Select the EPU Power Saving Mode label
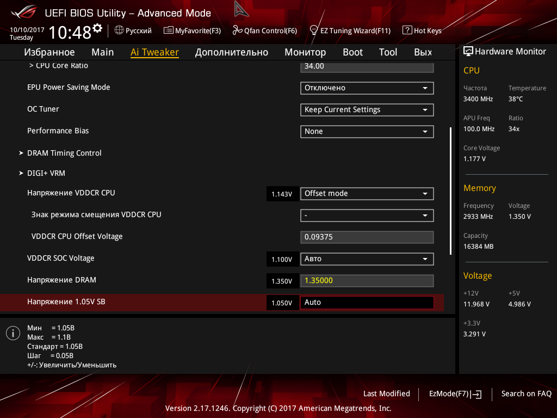 (x=69, y=88)
